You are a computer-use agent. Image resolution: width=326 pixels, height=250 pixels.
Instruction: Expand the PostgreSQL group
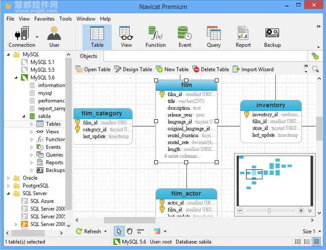coord(8,186)
